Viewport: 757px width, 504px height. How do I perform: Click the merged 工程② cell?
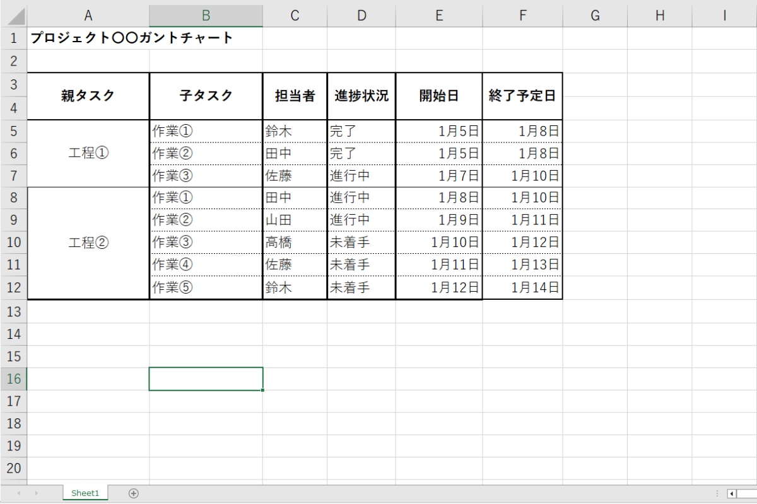pyautogui.click(x=88, y=243)
